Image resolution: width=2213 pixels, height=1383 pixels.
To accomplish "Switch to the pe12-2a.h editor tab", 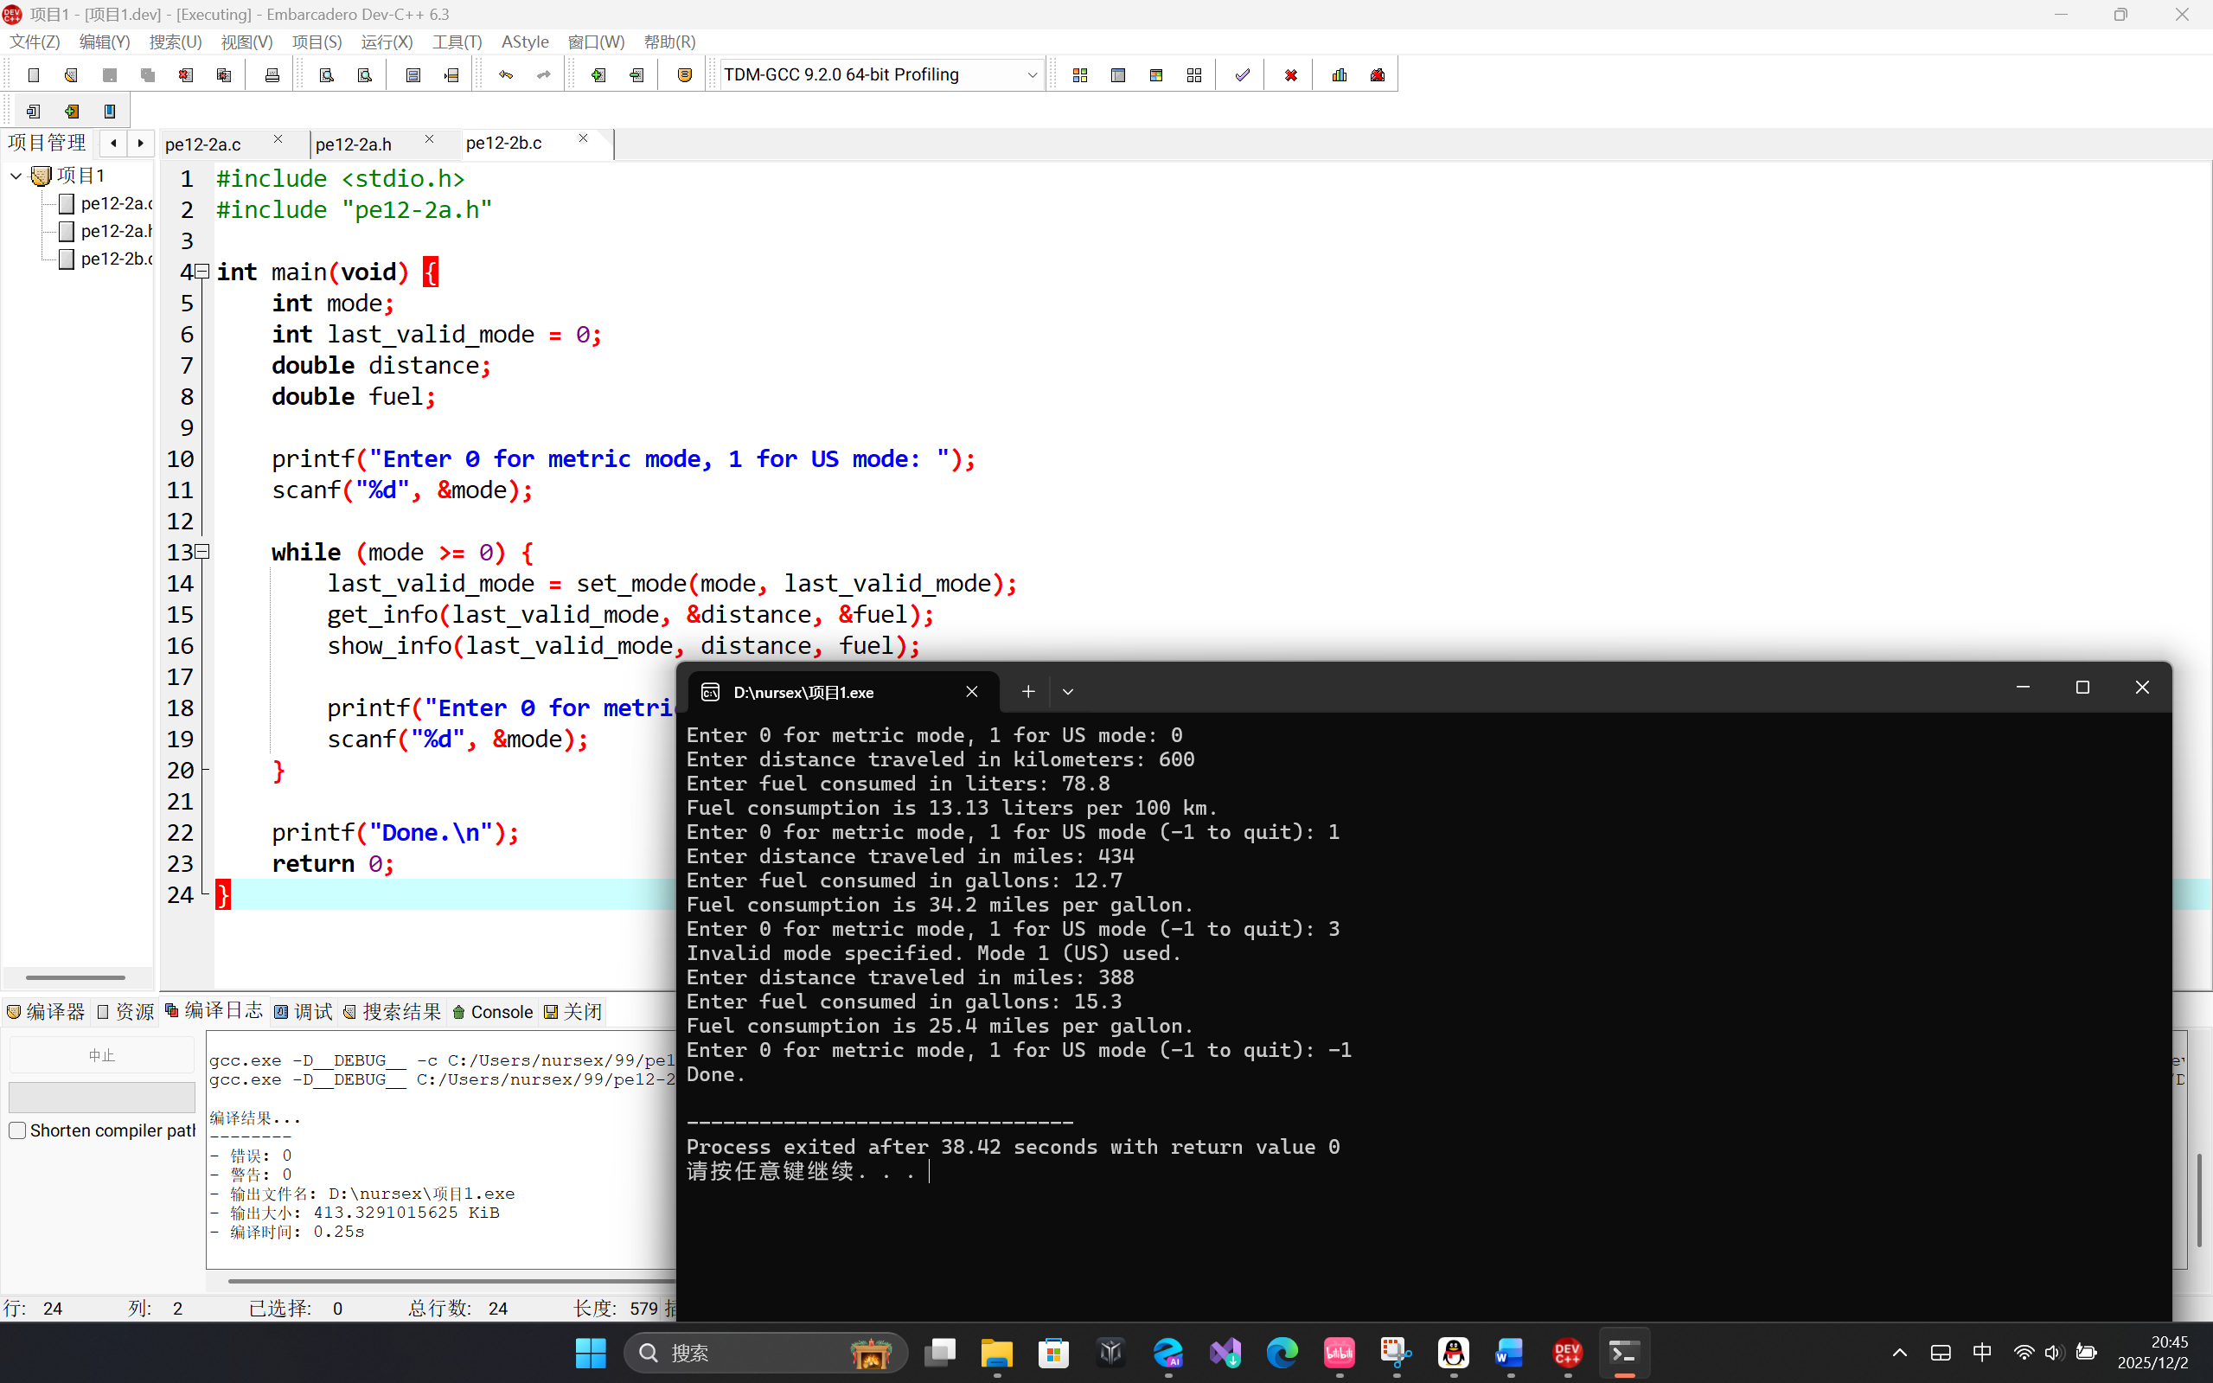I will click(x=355, y=144).
